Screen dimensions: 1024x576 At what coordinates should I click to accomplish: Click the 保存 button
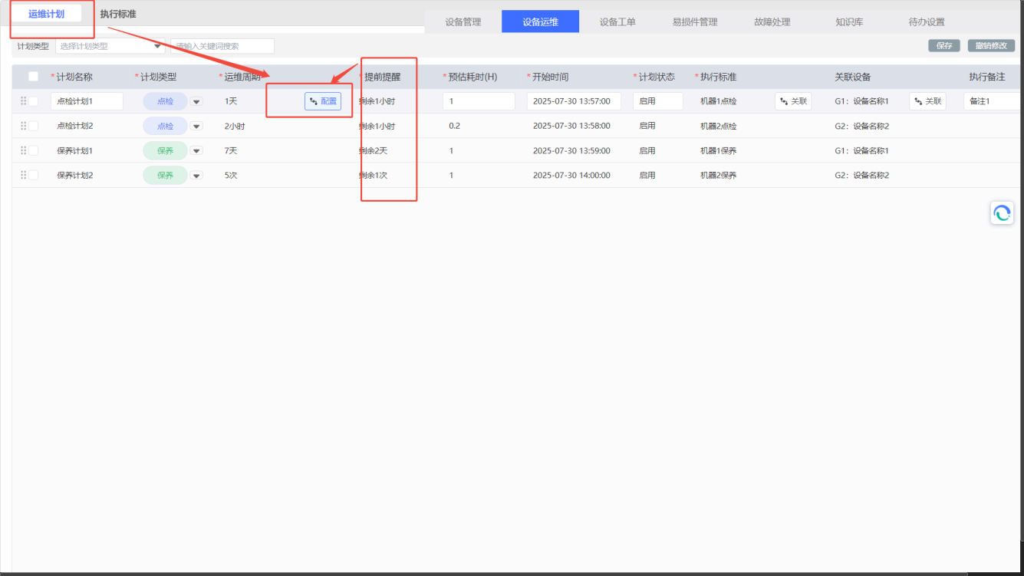coord(943,46)
